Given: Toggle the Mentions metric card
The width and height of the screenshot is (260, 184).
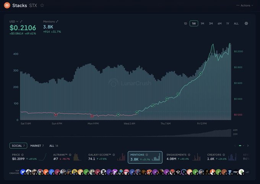Looking at the screenshot, I should click(145, 157).
